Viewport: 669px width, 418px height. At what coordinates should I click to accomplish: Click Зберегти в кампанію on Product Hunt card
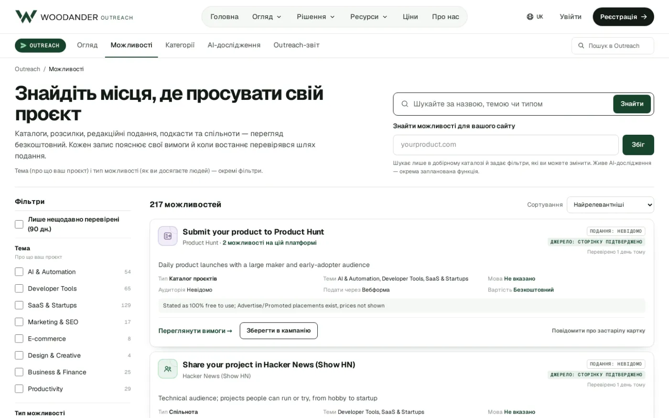[x=279, y=331]
